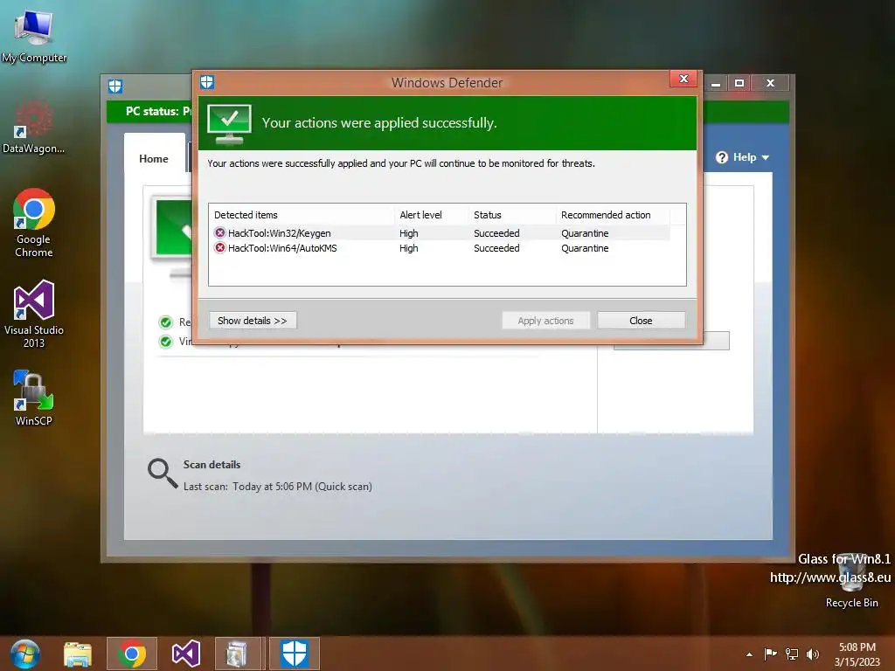
Task: Select HackTool:Win64/AutoKMS row
Action: pyautogui.click(x=440, y=248)
